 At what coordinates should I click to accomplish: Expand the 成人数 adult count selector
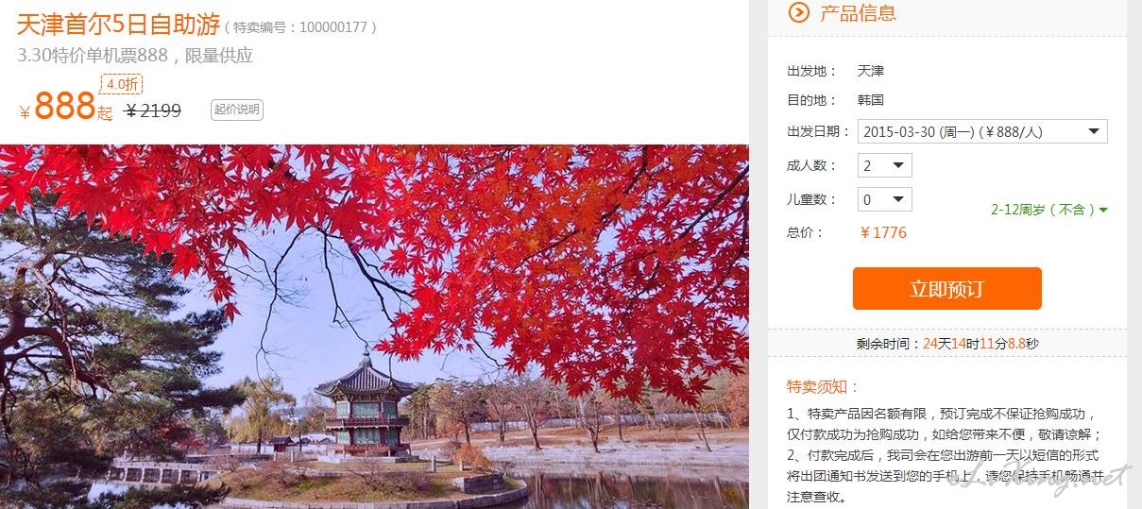884,165
